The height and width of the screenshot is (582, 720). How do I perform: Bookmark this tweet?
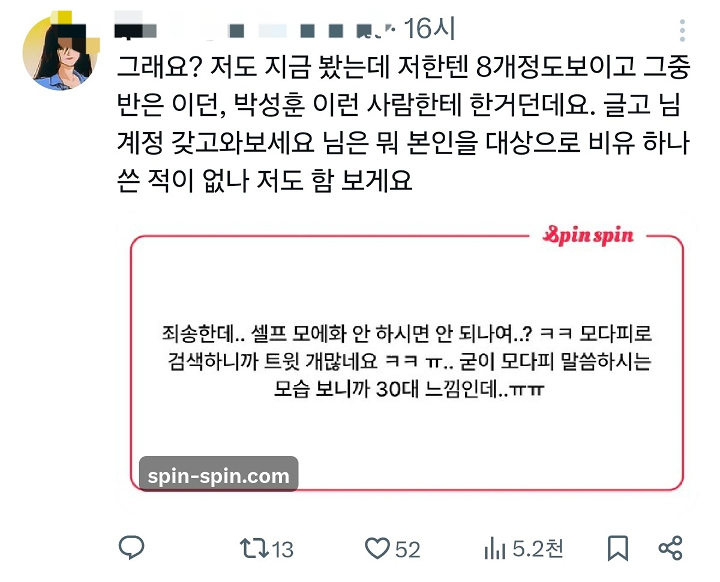point(618,548)
